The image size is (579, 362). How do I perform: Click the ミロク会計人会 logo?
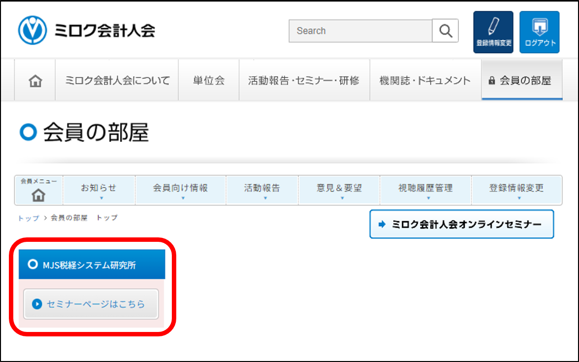pos(87,31)
